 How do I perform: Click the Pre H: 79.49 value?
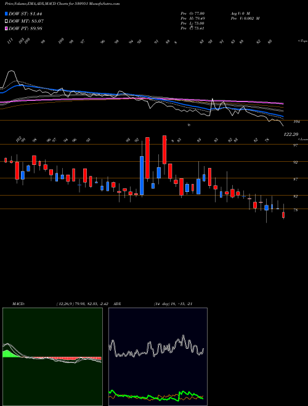pos(193,18)
